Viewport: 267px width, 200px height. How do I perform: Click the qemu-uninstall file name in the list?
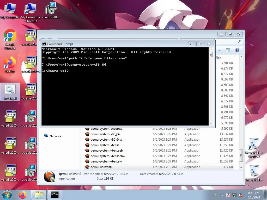101,167
